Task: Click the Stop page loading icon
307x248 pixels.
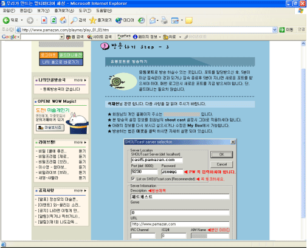Action: point(44,20)
